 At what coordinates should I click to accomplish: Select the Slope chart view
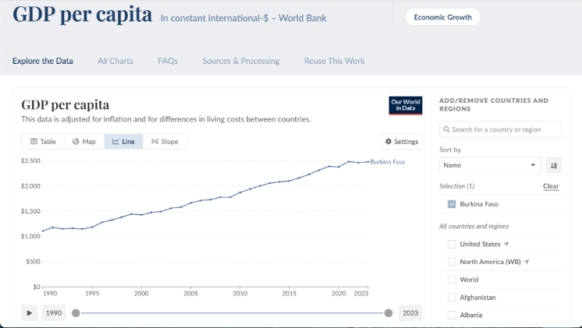pyautogui.click(x=165, y=142)
